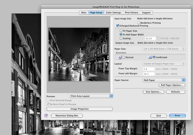Uncheck Enlarged/Reduced Printing
The image size is (193, 135).
coord(118,26)
